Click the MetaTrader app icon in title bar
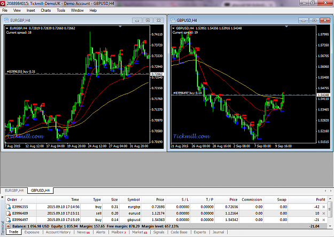334x237 pixels. [3, 3]
